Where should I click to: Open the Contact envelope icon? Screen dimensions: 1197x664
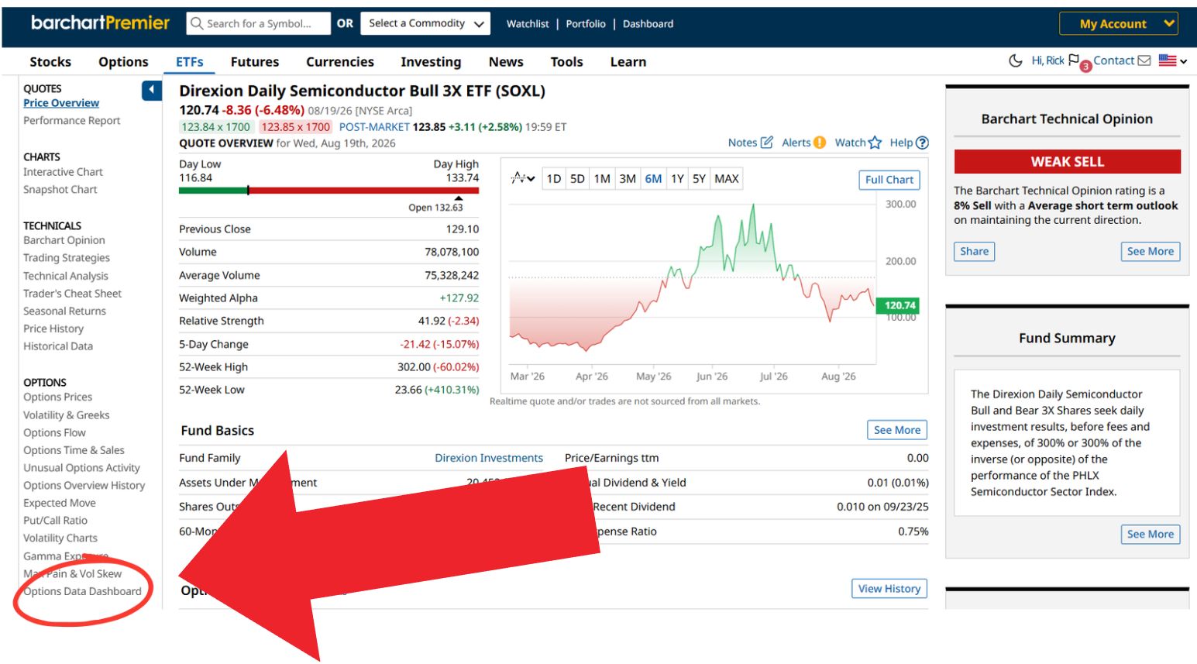1144,60
